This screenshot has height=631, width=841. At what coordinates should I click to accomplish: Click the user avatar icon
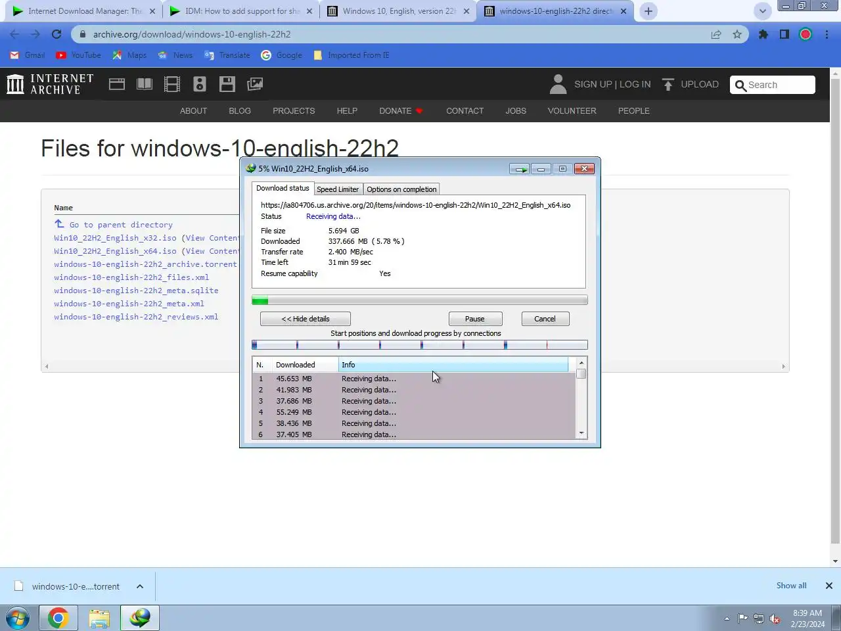558,84
